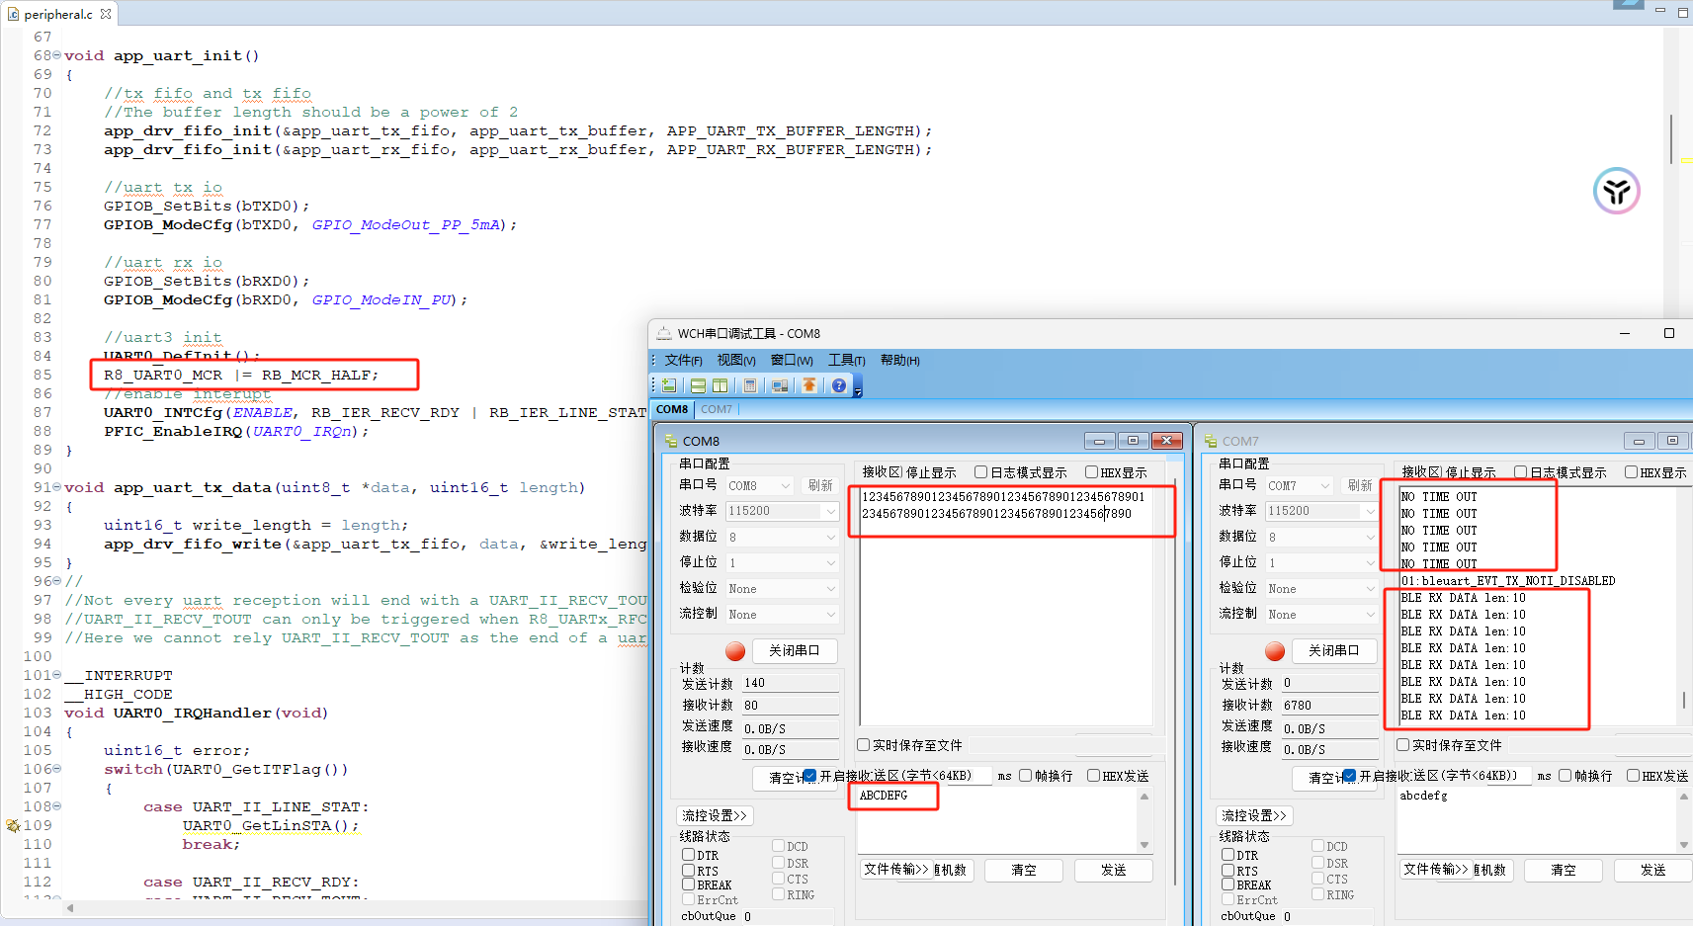Click 清空 clear button in COM7 send area
1693x926 pixels.
point(1564,870)
